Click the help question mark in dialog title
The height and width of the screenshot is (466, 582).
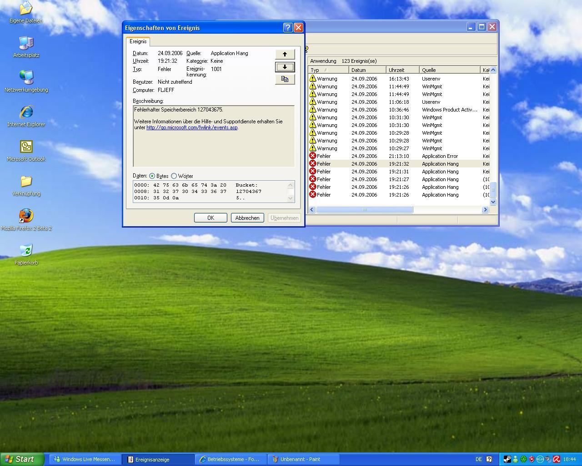(x=287, y=27)
